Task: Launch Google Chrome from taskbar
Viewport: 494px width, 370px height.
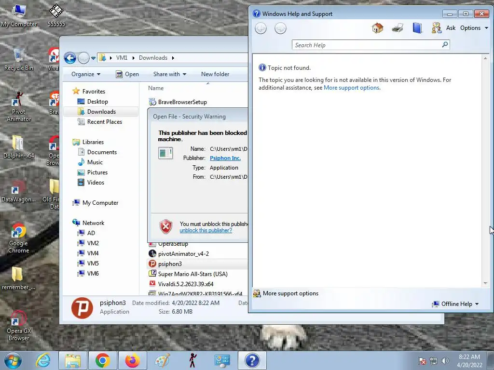Action: tap(102, 360)
